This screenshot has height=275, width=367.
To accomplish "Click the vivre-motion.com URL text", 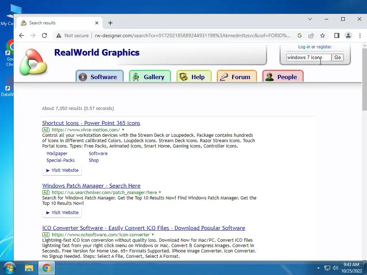I will [x=86, y=130].
